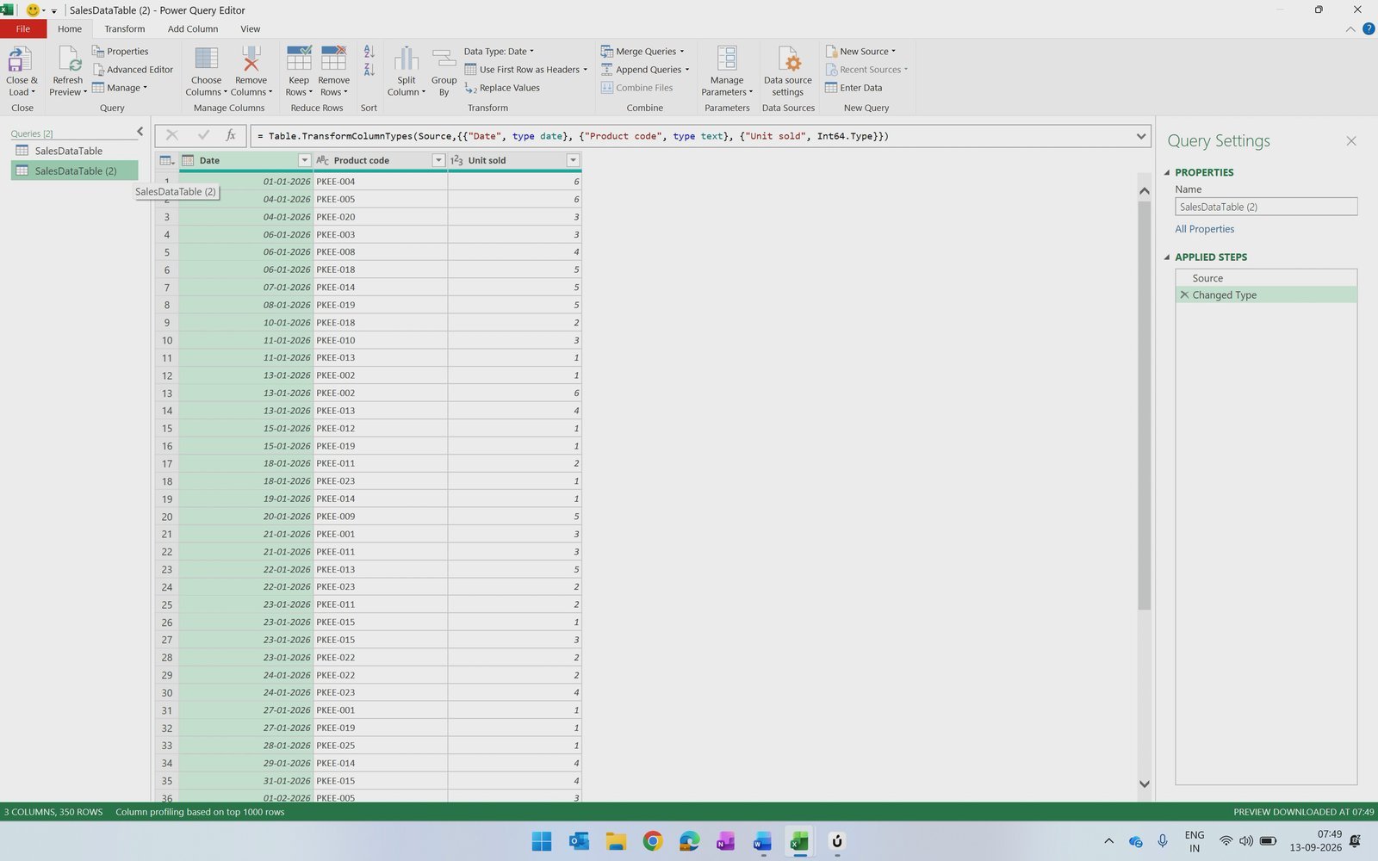Click the Remove Columns icon

[x=251, y=59]
